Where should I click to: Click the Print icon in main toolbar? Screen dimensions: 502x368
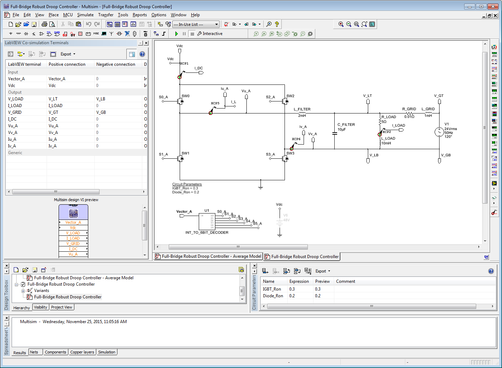click(x=44, y=24)
